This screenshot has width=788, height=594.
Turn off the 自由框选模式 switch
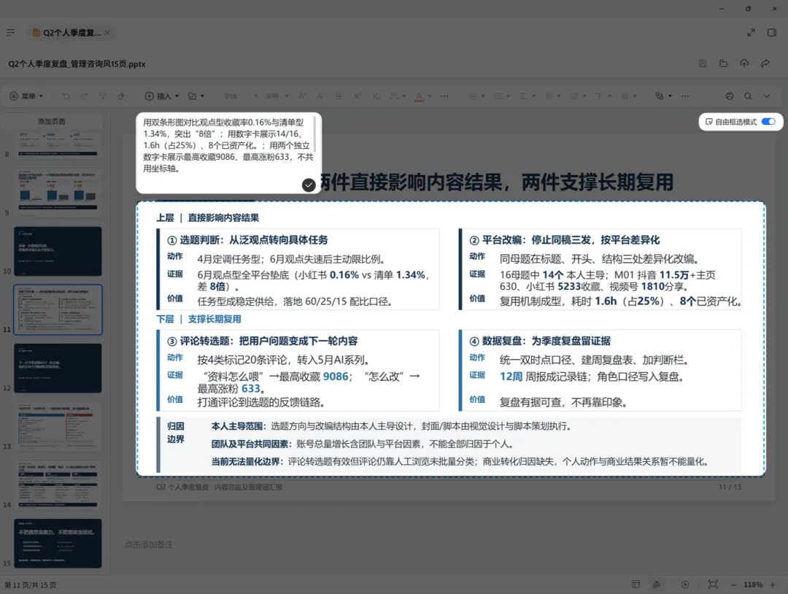(768, 122)
